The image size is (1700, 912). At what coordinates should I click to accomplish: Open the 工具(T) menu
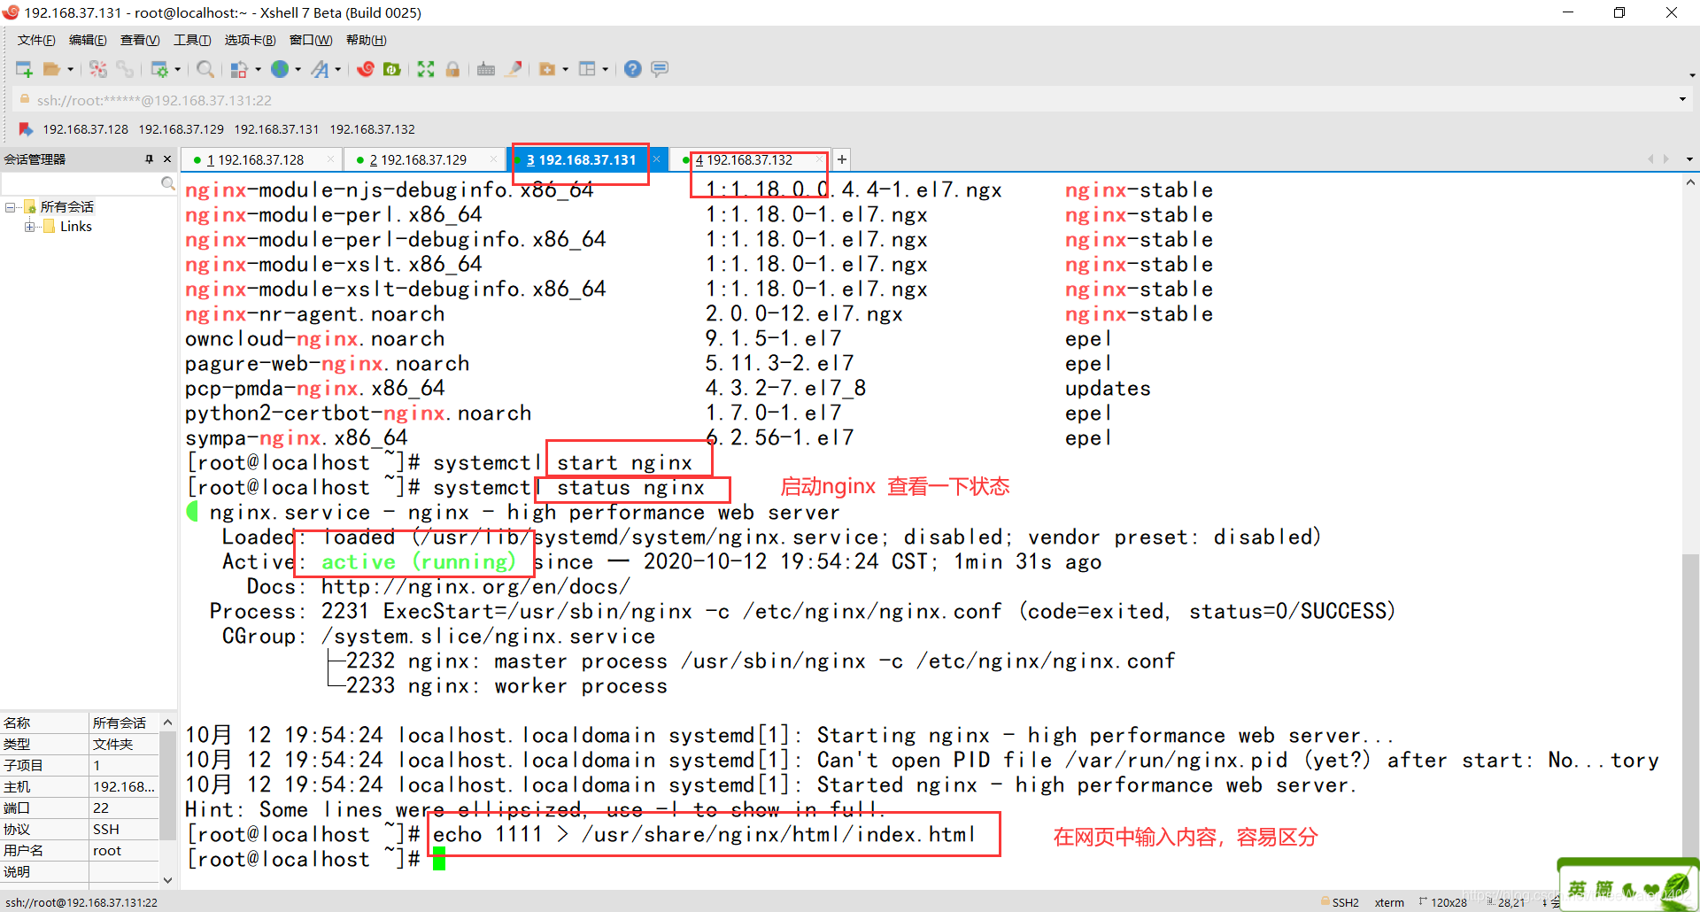point(192,40)
